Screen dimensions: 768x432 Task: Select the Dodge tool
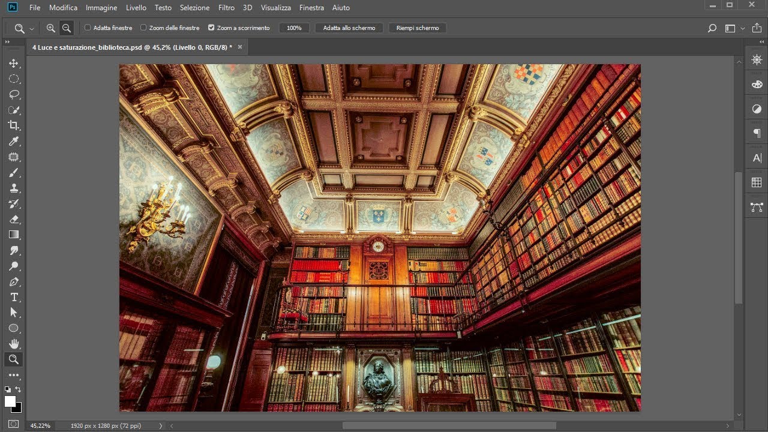(13, 266)
